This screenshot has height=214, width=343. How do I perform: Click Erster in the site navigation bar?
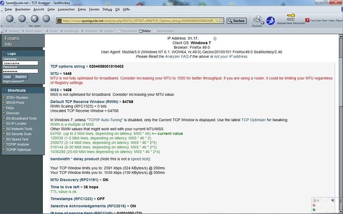[51, 31]
